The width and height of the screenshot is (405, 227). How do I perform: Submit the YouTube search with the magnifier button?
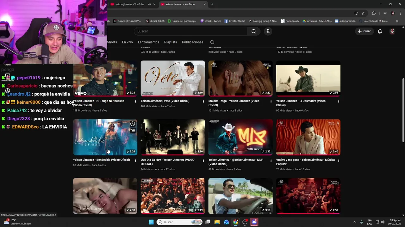[x=253, y=31]
